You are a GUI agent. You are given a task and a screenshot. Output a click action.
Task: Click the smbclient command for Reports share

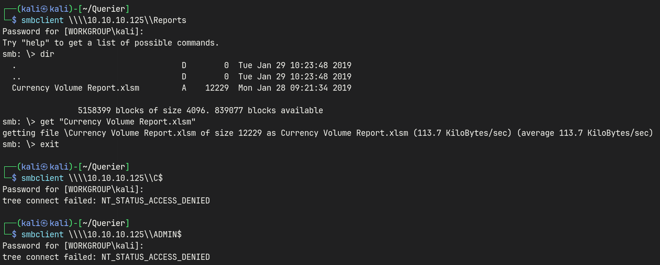[x=103, y=20]
